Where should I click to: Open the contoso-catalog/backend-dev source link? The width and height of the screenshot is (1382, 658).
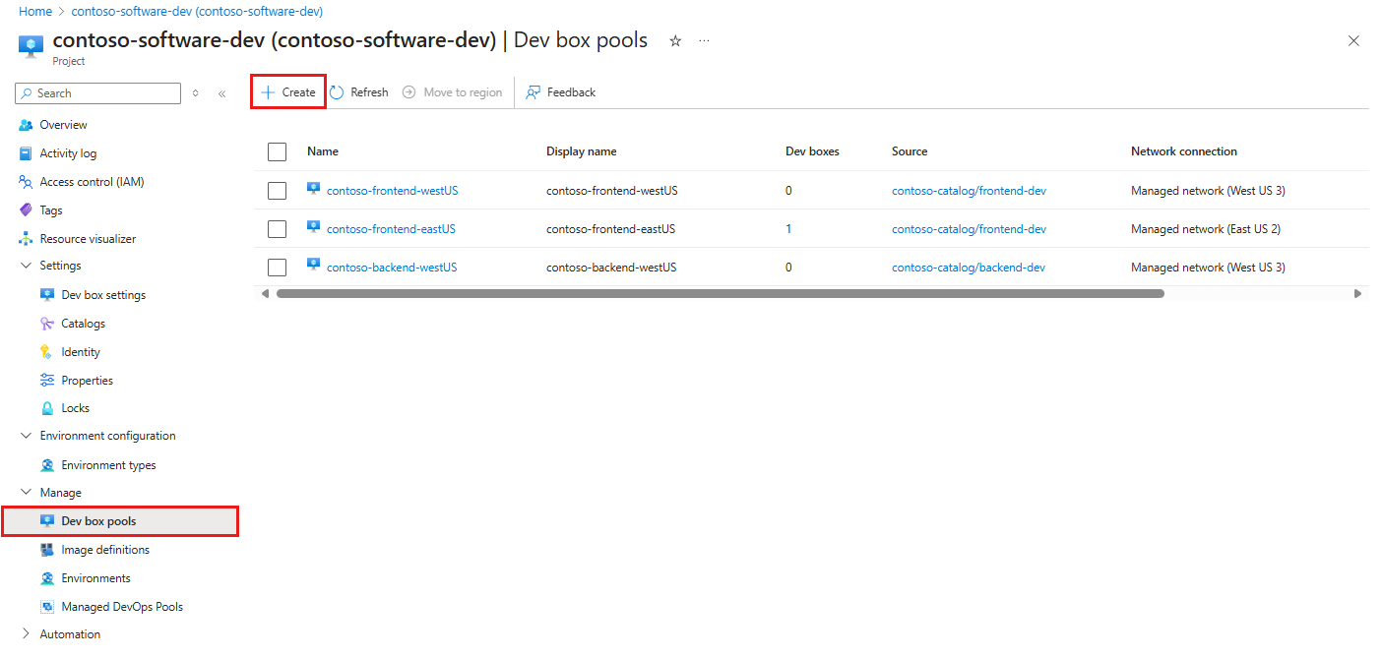pyautogui.click(x=969, y=267)
